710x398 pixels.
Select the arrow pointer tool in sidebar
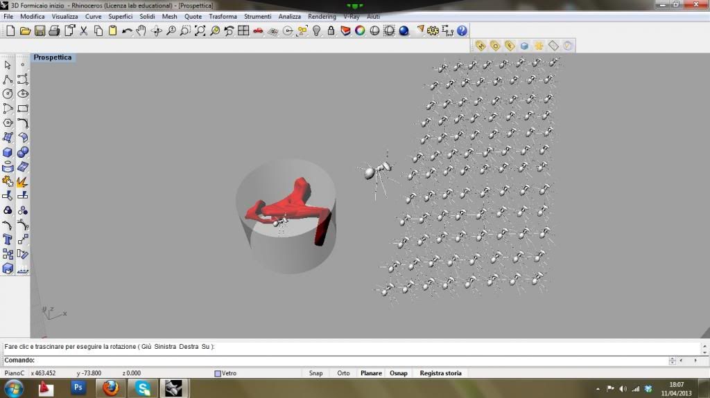click(8, 65)
